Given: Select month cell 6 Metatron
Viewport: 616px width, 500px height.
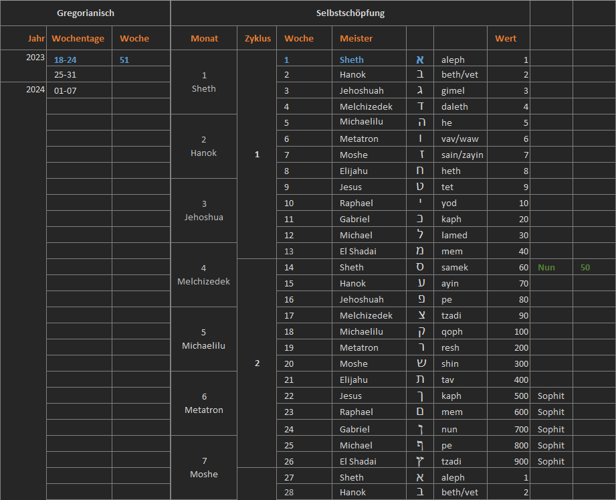Looking at the screenshot, I should point(204,404).
